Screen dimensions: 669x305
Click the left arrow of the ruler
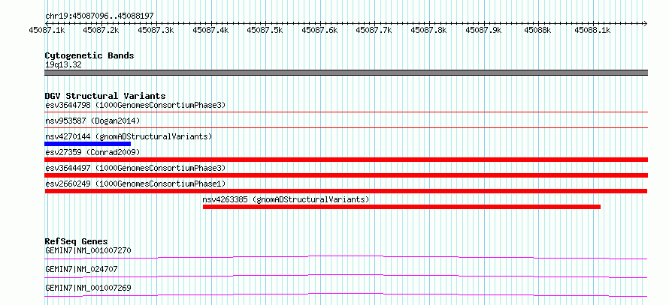point(47,23)
